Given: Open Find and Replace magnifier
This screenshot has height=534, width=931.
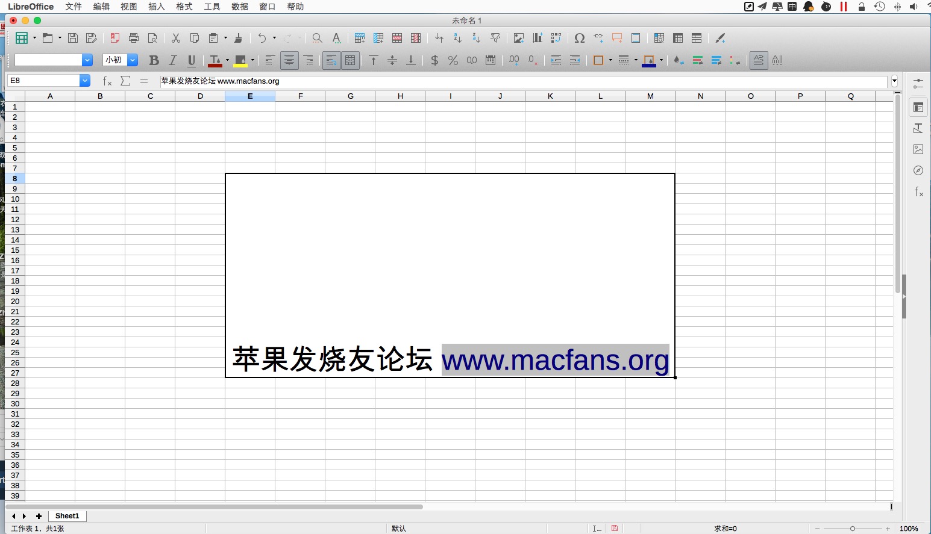Looking at the screenshot, I should [x=317, y=38].
